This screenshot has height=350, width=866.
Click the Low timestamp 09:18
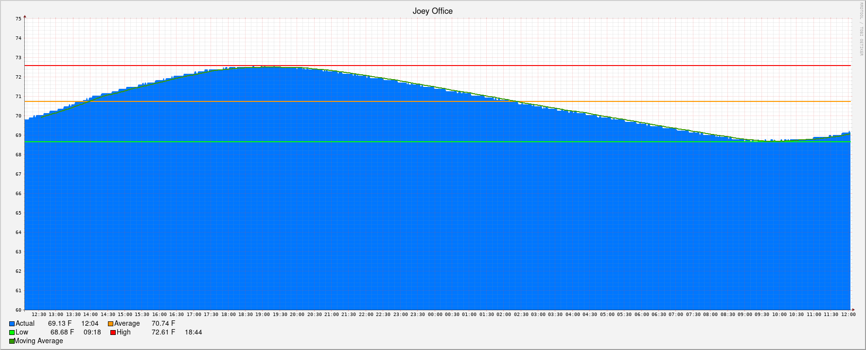coord(92,333)
